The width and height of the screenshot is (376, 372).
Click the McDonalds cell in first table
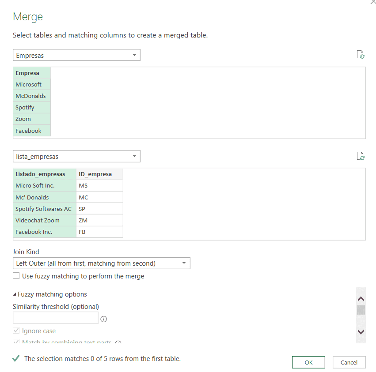(32, 96)
